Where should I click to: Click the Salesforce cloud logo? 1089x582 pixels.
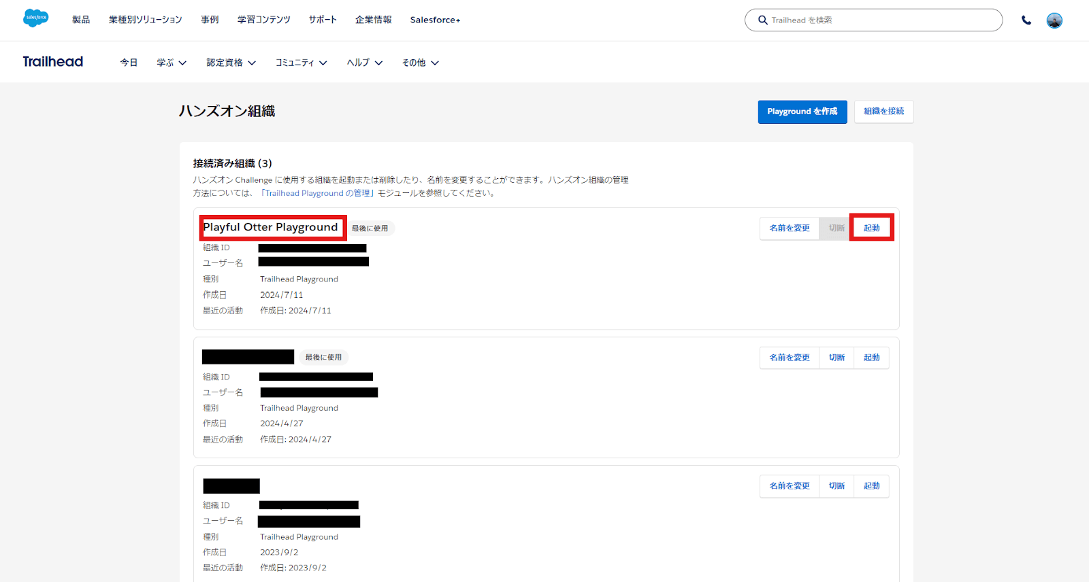pos(35,18)
